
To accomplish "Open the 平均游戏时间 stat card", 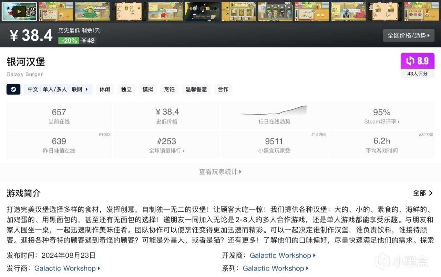I will 382,145.
